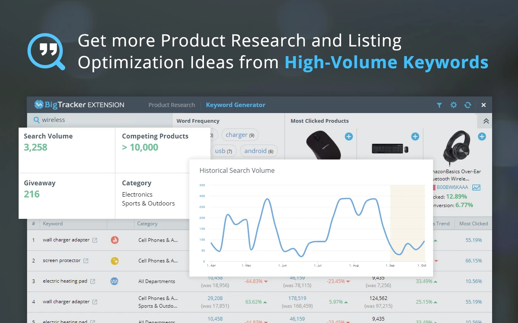Select the charger word frequency tag
The width and height of the screenshot is (518, 323).
240,135
